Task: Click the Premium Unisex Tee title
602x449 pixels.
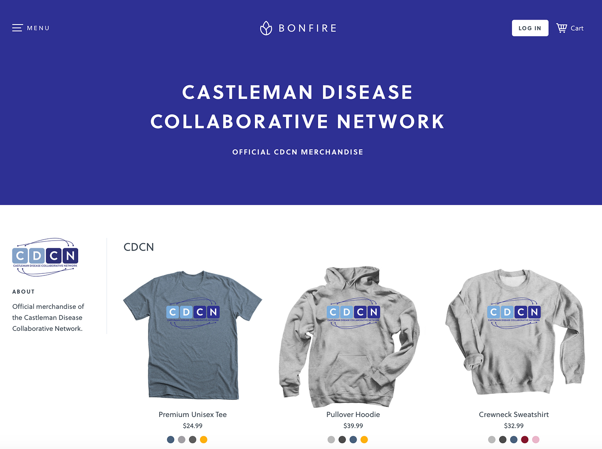Action: pyautogui.click(x=193, y=414)
